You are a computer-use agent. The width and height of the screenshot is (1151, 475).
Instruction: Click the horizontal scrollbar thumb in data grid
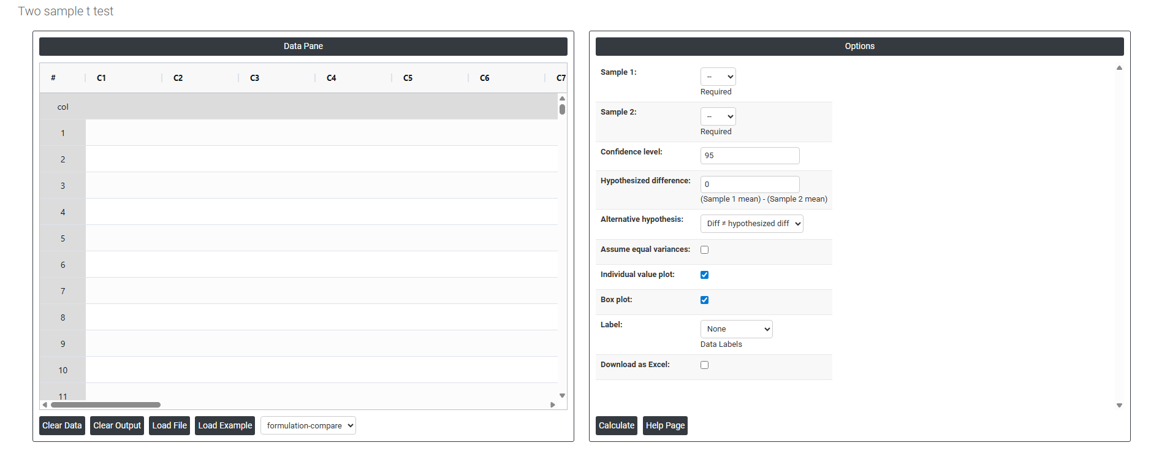(105, 405)
